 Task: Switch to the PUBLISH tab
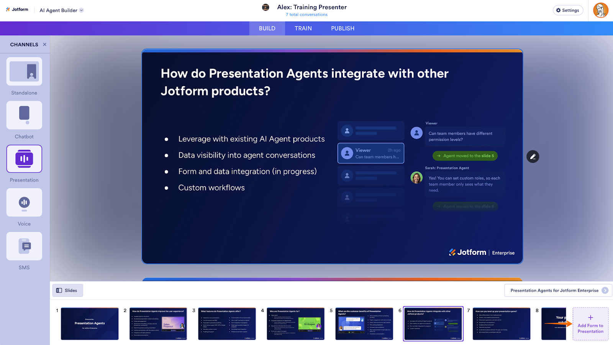pos(343,28)
